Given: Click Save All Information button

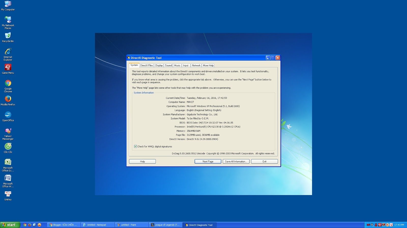Looking at the screenshot, I should [236, 161].
